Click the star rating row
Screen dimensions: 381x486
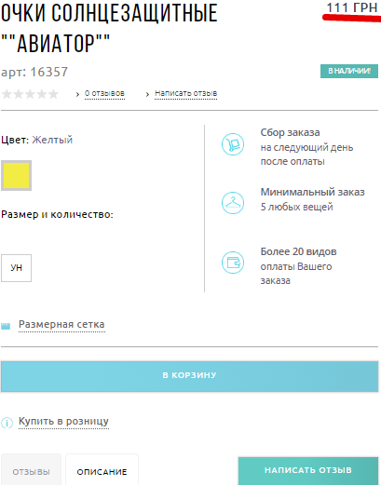[30, 94]
